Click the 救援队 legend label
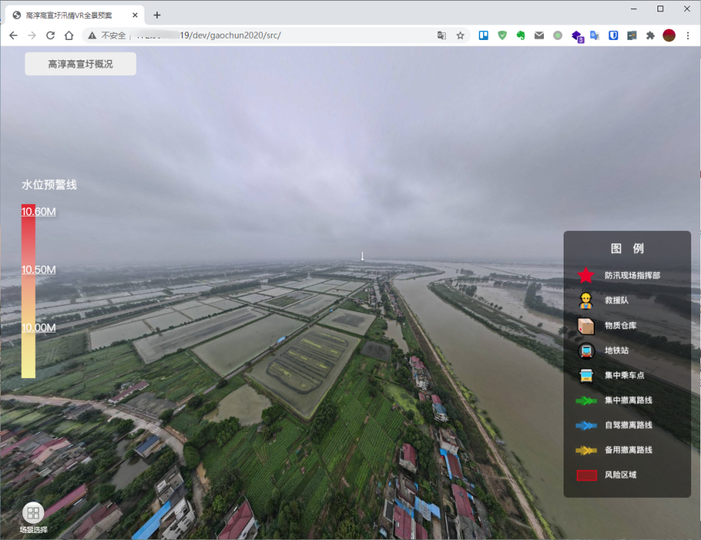Screen dimensions: 701x540 (x=616, y=300)
